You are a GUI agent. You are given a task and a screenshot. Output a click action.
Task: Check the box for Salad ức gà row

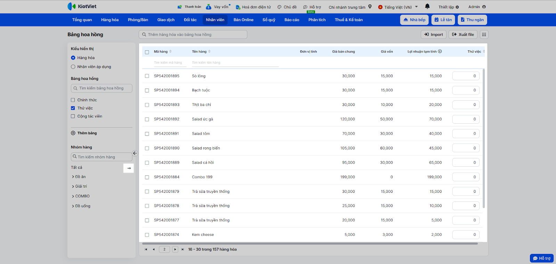coord(147,119)
